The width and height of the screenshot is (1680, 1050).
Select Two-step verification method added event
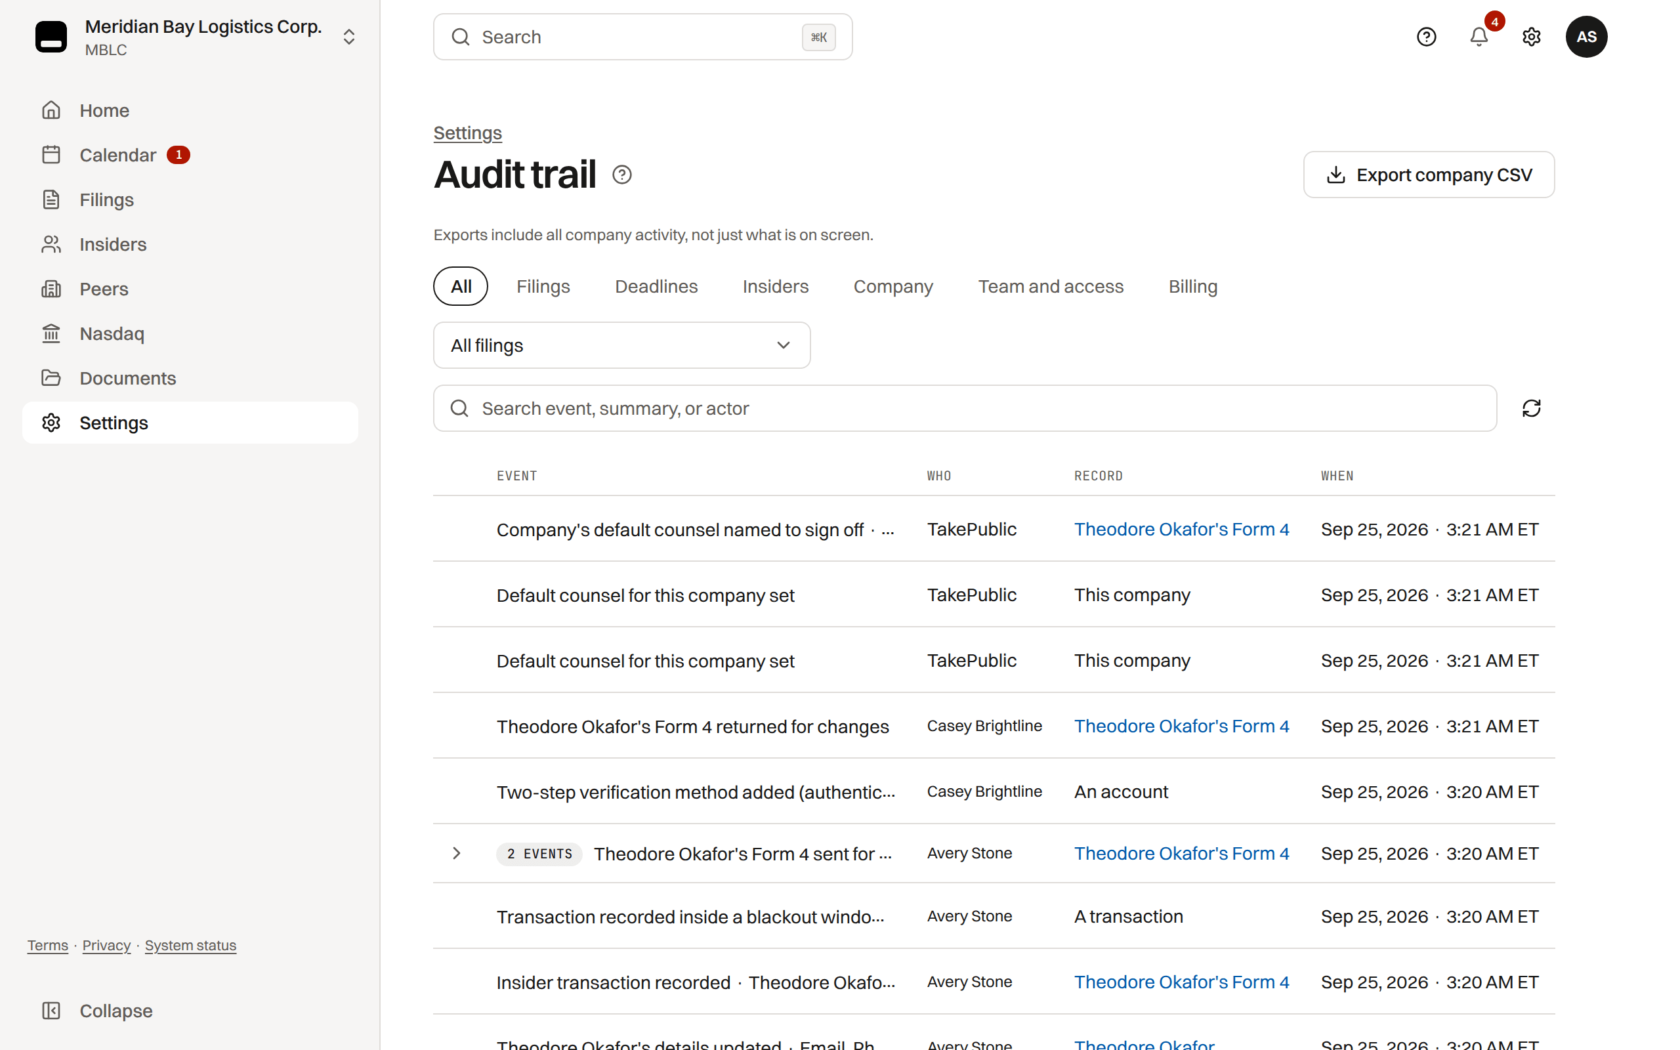(x=696, y=791)
